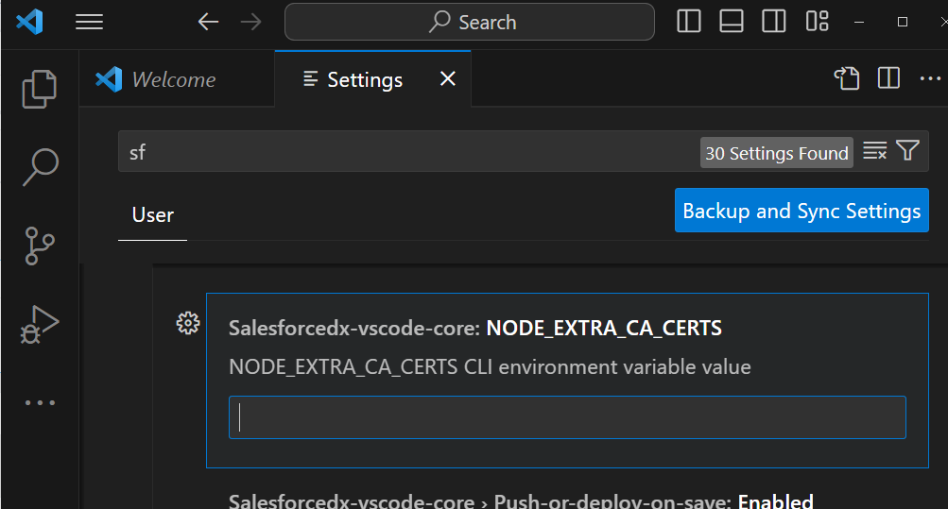Open the gear menu for NODE_EXTRA_CA_CERTS
This screenshot has width=948, height=509.
pyautogui.click(x=188, y=323)
